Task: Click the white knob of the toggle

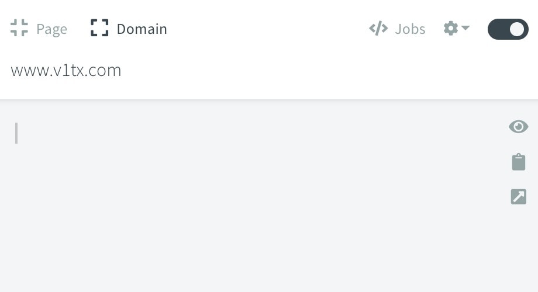Action: coord(517,29)
